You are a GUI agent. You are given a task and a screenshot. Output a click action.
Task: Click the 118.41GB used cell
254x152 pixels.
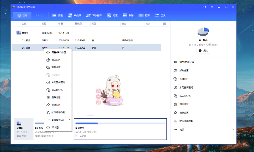80,40
